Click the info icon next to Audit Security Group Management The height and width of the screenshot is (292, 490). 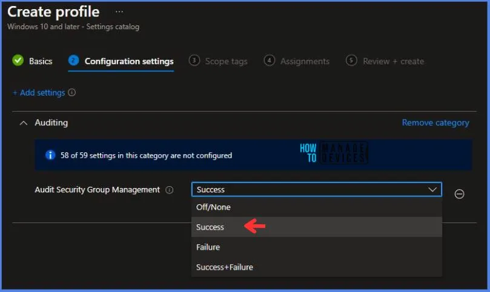coord(170,190)
